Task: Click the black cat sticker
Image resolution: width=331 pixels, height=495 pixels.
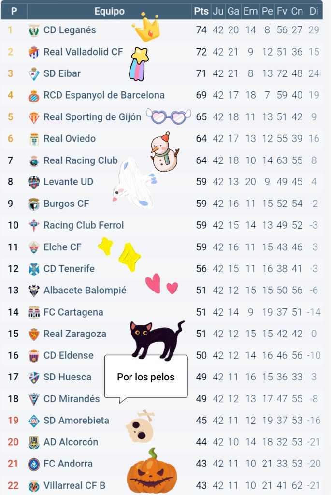Action: (157, 340)
